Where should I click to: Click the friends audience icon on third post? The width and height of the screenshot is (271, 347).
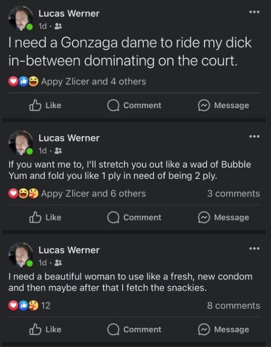[58, 263]
